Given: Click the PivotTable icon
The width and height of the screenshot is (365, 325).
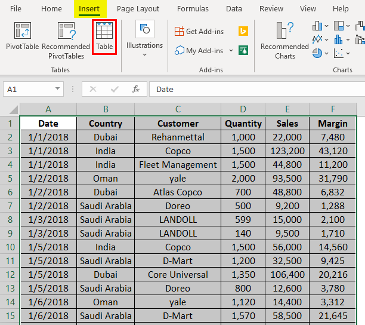Looking at the screenshot, I should tap(22, 36).
